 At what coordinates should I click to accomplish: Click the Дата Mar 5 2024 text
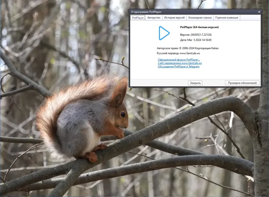[196, 40]
